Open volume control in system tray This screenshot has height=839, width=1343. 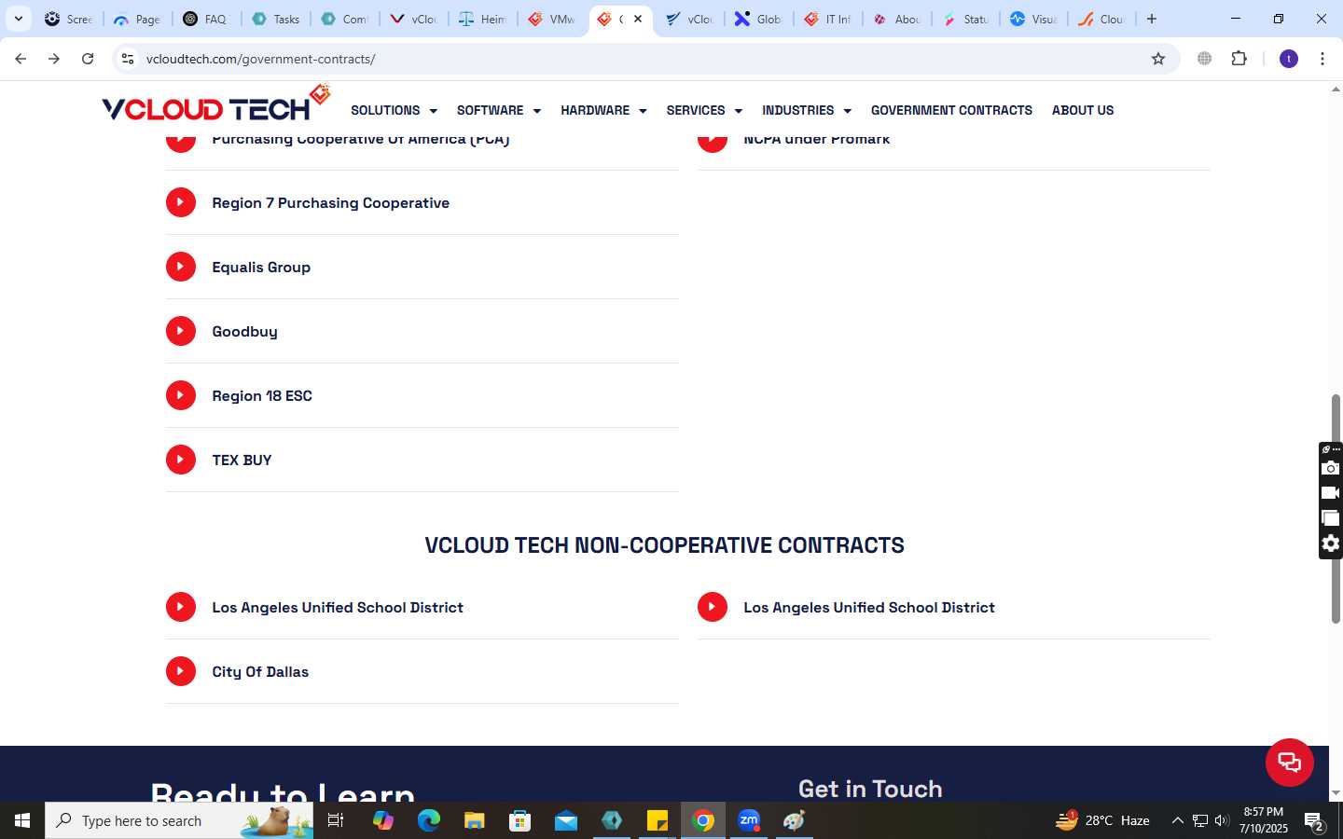[1222, 820]
